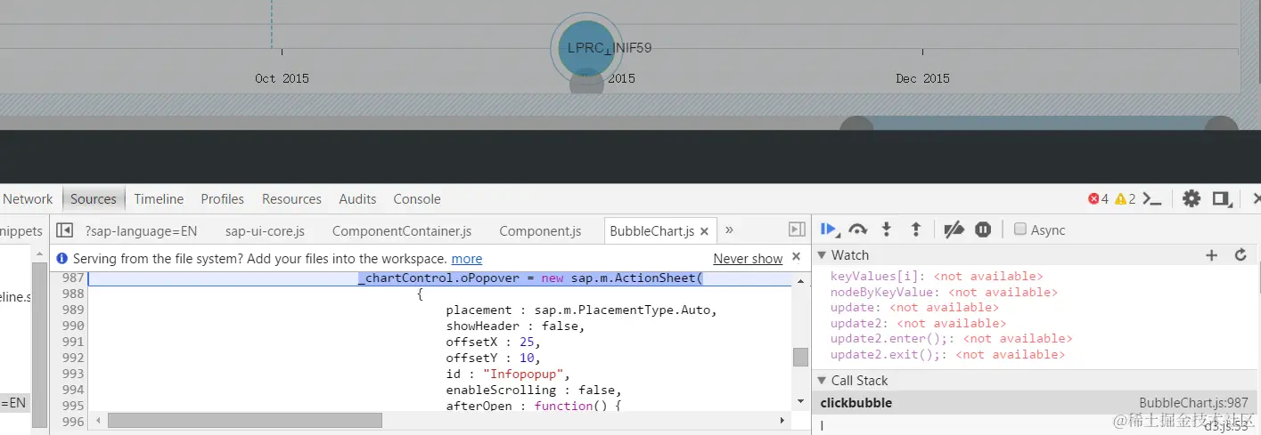This screenshot has height=435, width=1261.
Task: Toggle the debugger sidebar icon
Action: pos(798,230)
